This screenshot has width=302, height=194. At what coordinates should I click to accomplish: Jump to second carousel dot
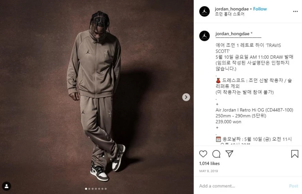(x=89, y=189)
